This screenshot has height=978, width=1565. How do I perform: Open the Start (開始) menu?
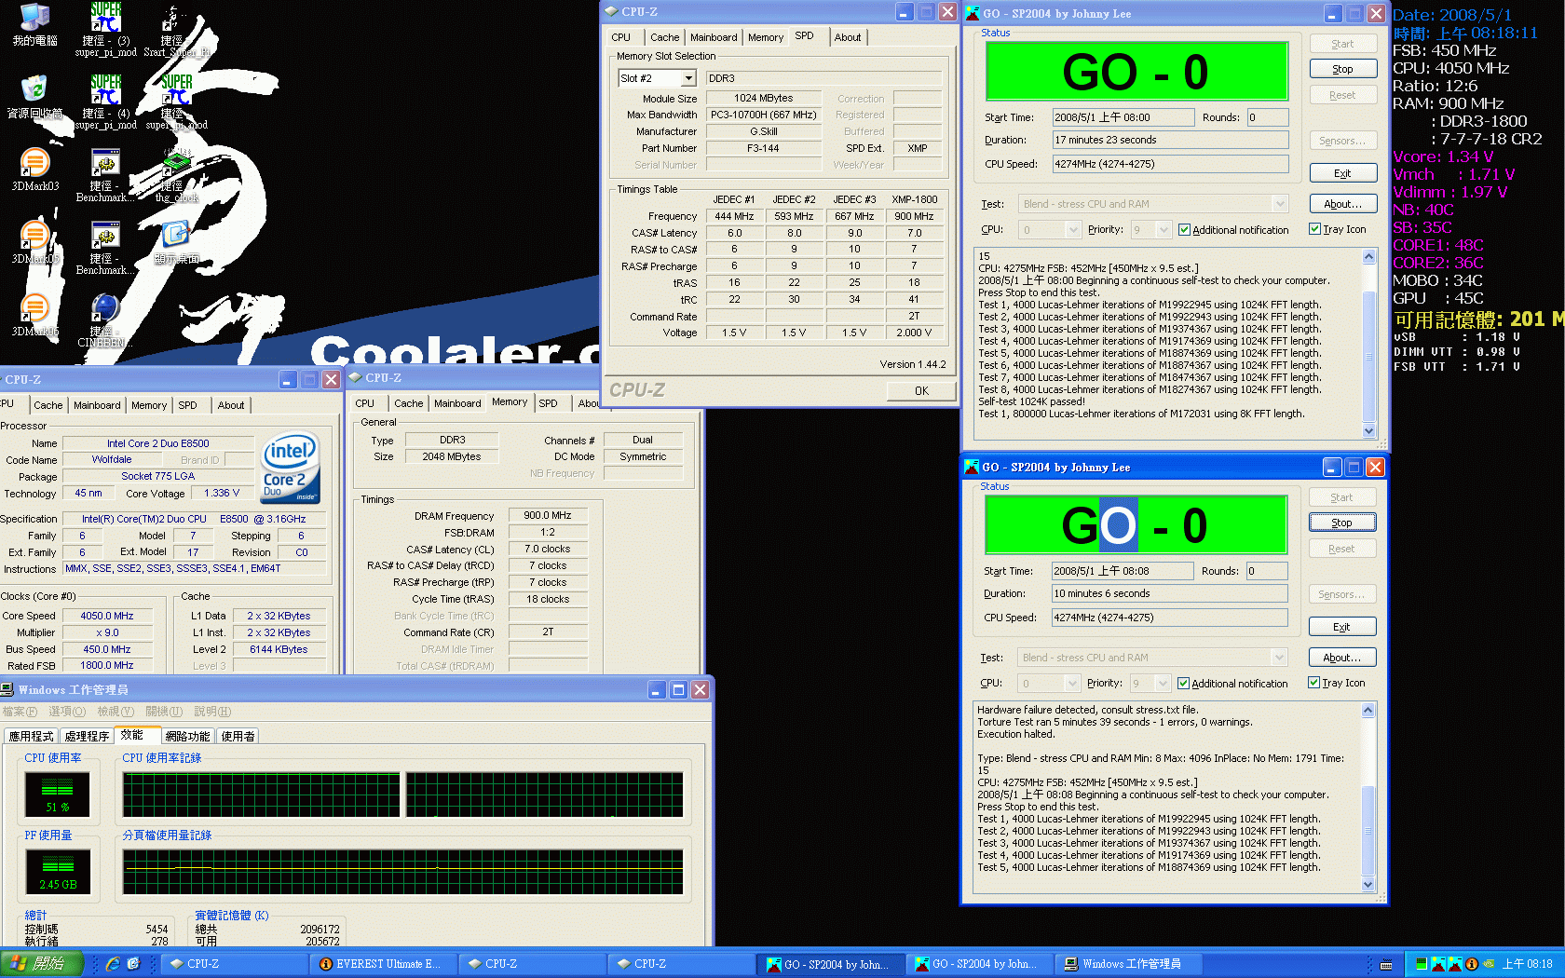click(x=42, y=964)
